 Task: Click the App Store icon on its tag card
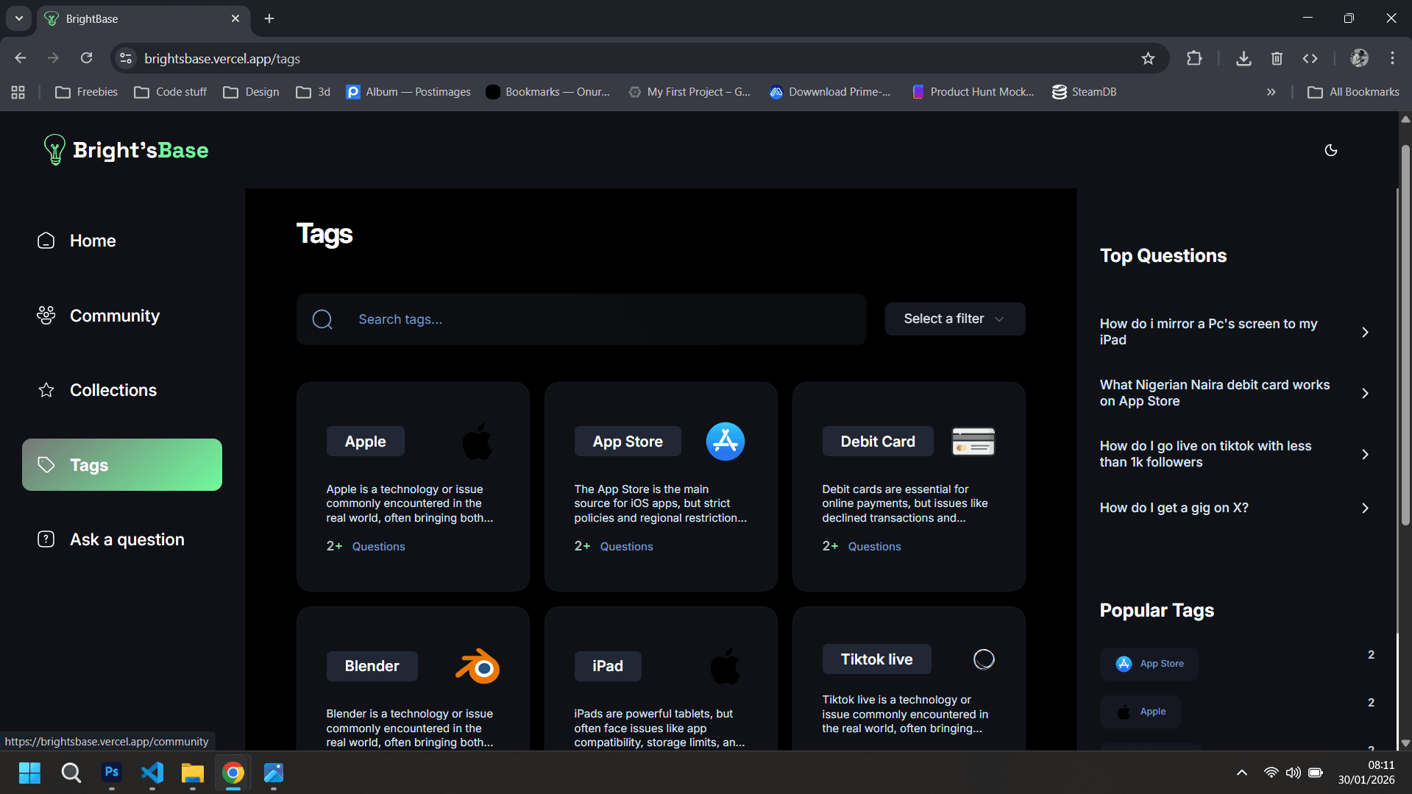(x=725, y=441)
